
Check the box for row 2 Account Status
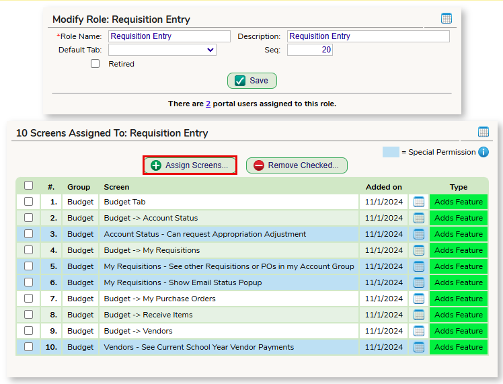tap(28, 217)
